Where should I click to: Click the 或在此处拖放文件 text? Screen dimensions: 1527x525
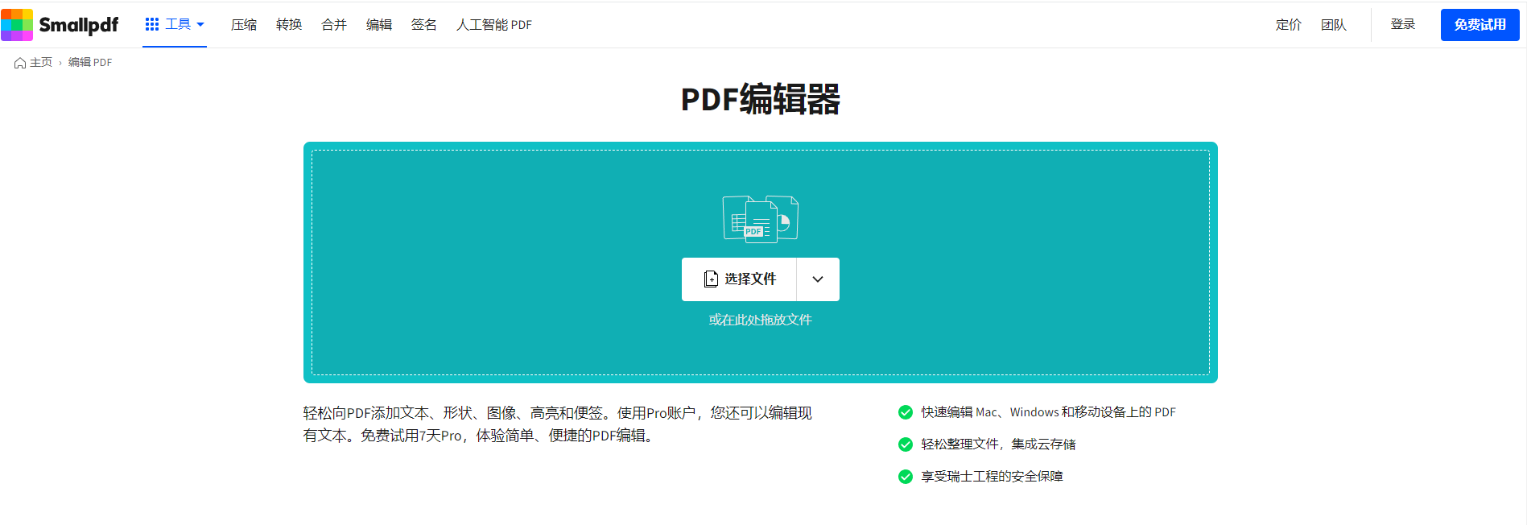click(x=761, y=320)
